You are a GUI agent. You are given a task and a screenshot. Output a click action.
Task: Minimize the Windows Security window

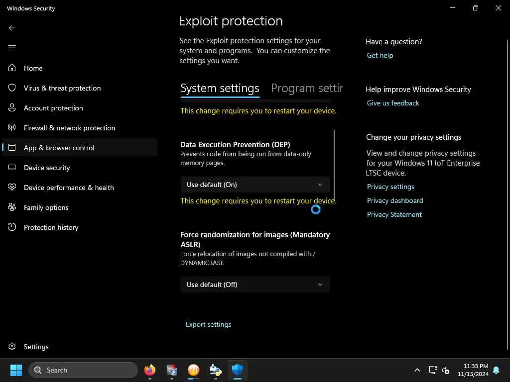click(x=452, y=8)
